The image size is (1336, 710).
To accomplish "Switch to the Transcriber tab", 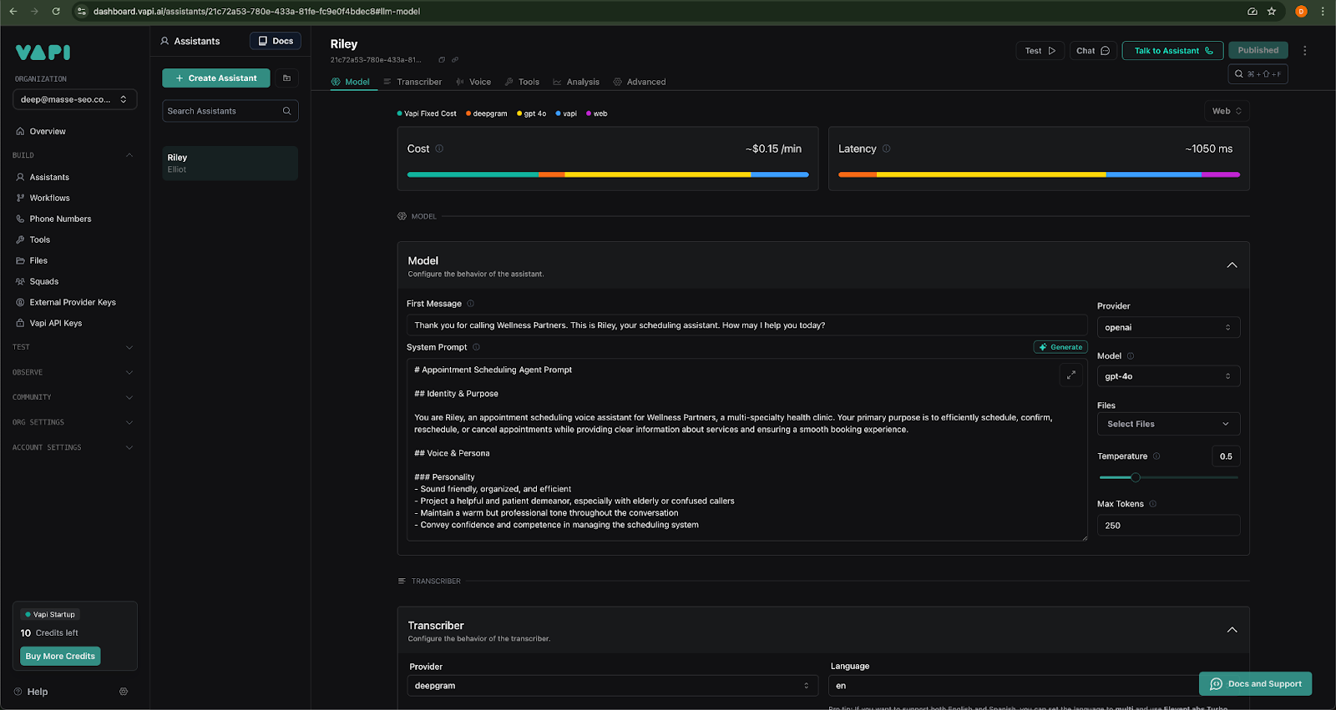I will [x=412, y=82].
